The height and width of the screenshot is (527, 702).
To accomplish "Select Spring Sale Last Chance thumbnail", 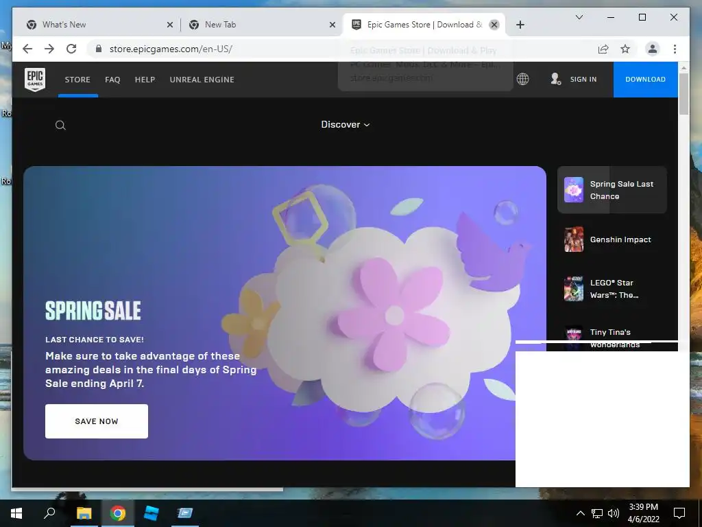I will click(x=574, y=189).
